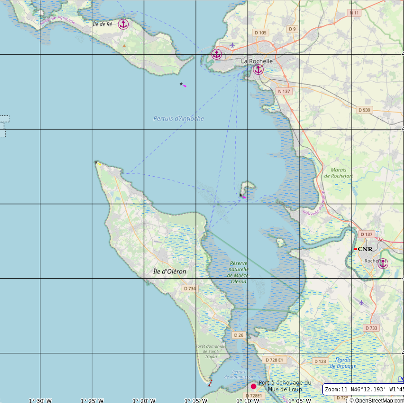Click the airport plane icon near La Rochelle
404x403 pixels.
coord(232,45)
